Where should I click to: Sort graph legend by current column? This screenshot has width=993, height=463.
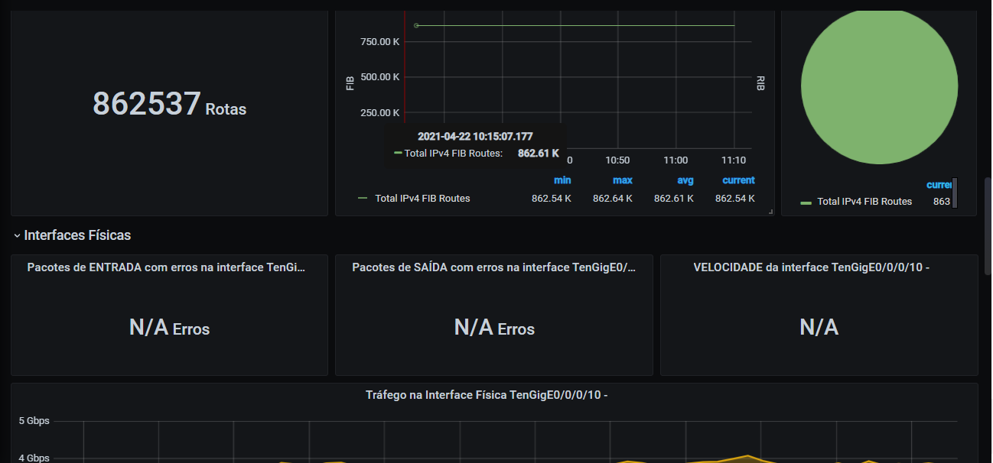pos(738,180)
